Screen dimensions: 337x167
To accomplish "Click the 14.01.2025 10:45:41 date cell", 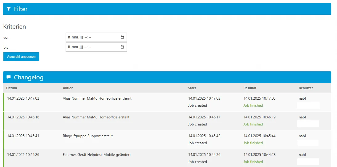I will [23, 136].
